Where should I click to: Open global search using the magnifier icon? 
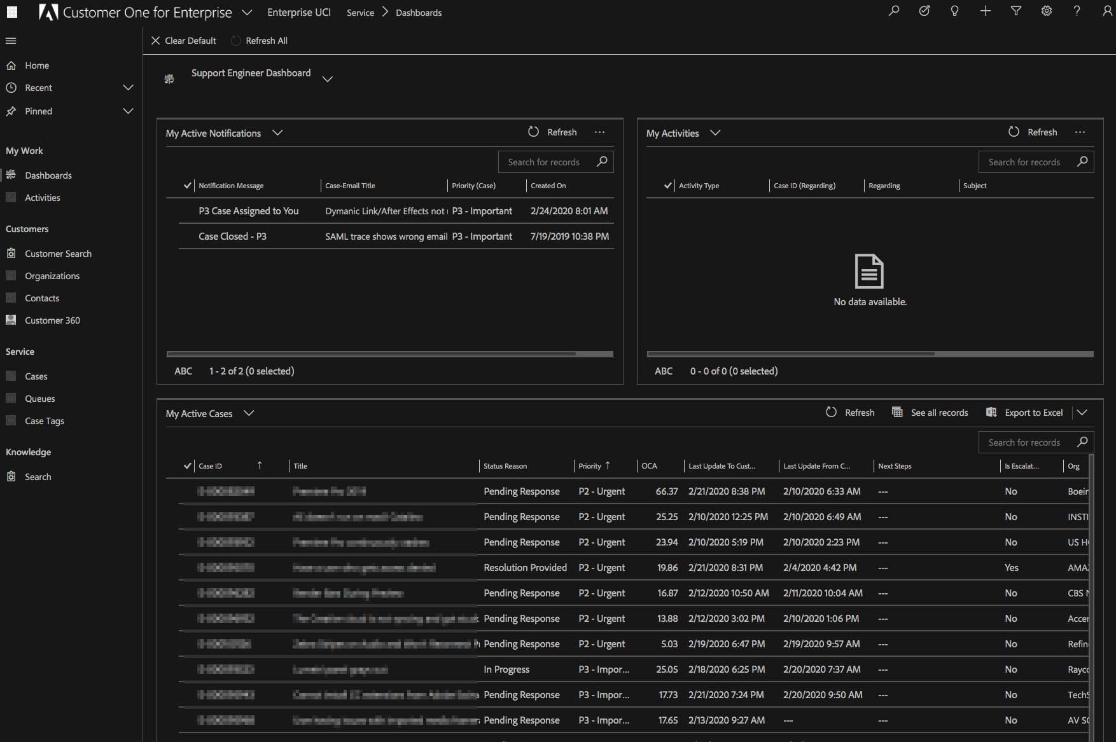click(893, 11)
